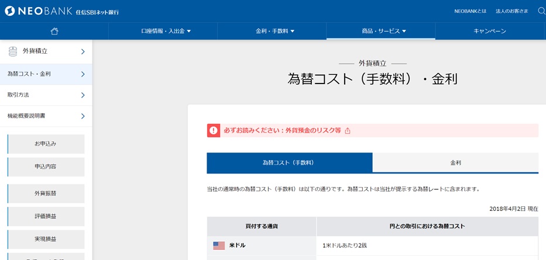Open the キャンペーン menu item
Image resolution: width=546 pixels, height=260 pixels.
point(490,32)
